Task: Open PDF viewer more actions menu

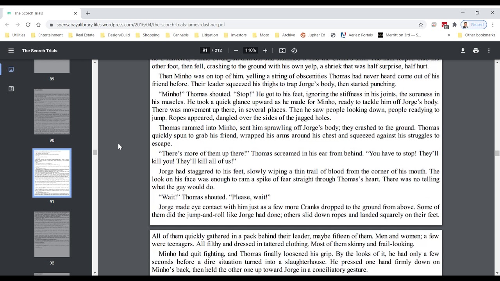Action: pyautogui.click(x=489, y=50)
